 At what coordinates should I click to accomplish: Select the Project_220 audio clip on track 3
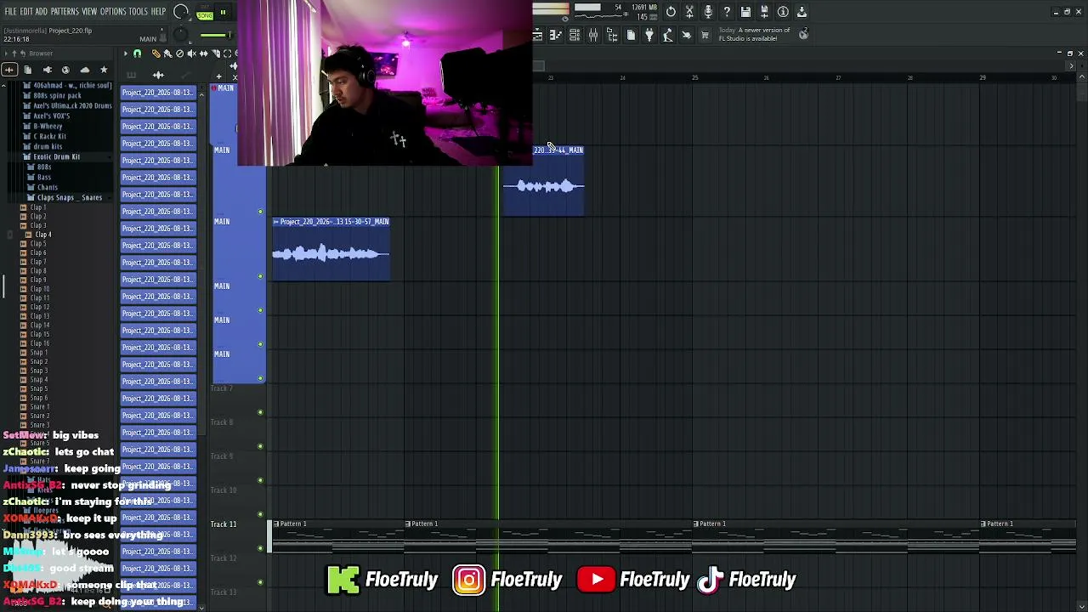pos(331,249)
